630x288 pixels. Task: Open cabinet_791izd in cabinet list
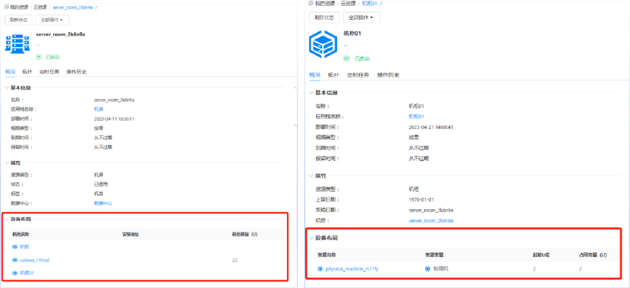pos(34,260)
